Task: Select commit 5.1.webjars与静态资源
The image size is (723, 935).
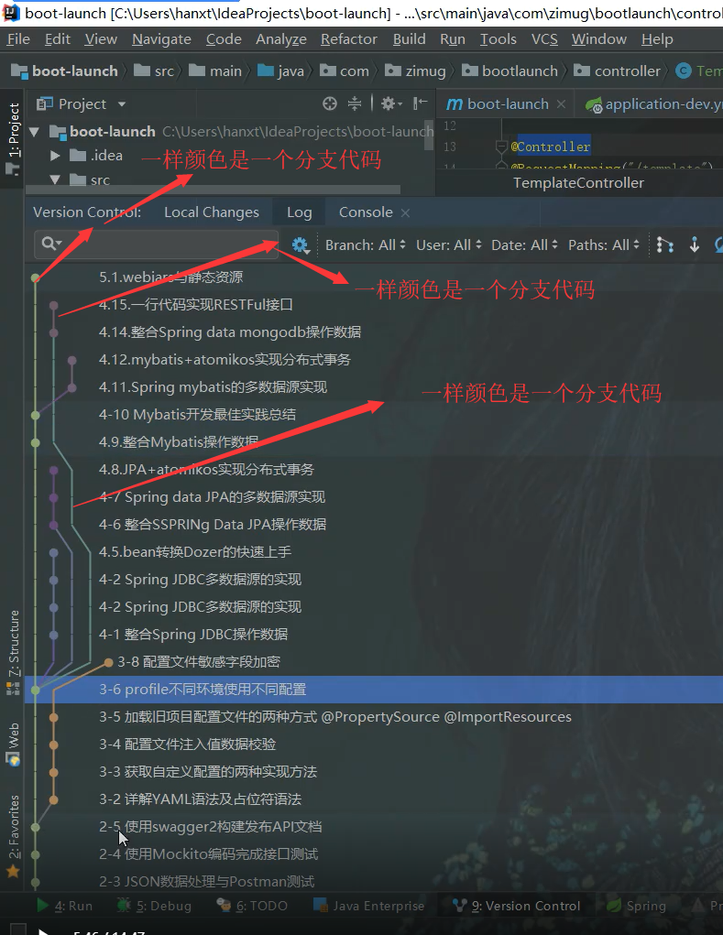Action: (x=170, y=277)
